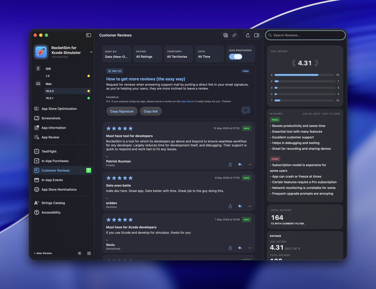Click the Customer Reviews badge count
This screenshot has height=289, width=376.
click(89, 170)
